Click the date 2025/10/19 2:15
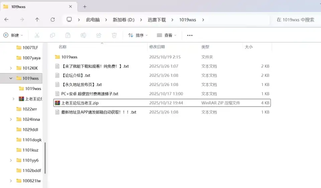 coord(165,57)
